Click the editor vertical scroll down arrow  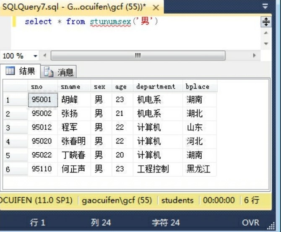(266, 44)
